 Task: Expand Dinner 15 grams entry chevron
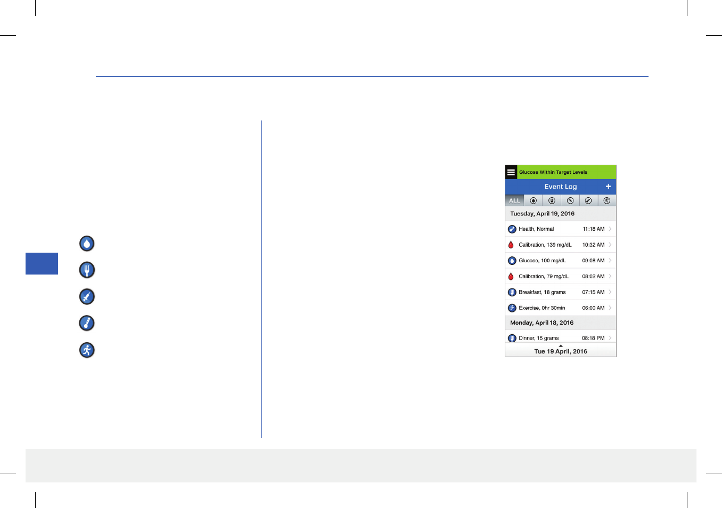point(610,338)
